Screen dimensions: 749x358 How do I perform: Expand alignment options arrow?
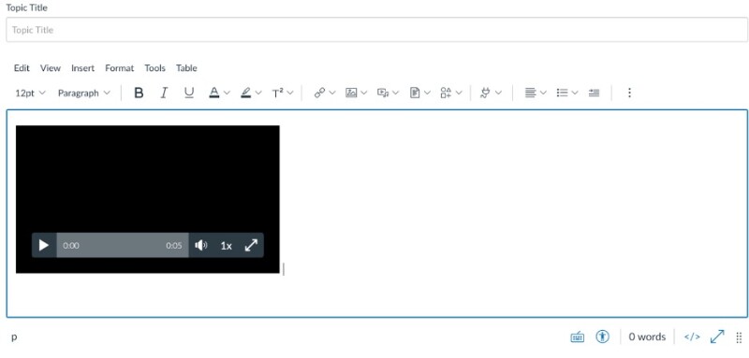coord(543,93)
